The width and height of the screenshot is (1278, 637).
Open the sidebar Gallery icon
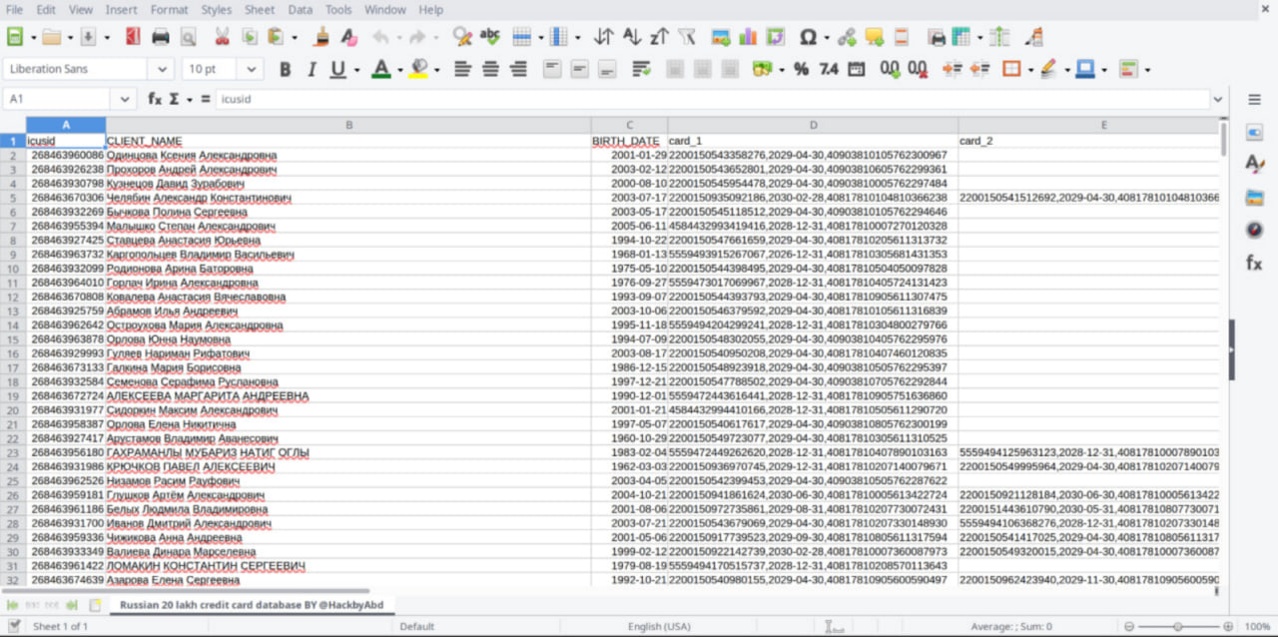click(x=1255, y=198)
